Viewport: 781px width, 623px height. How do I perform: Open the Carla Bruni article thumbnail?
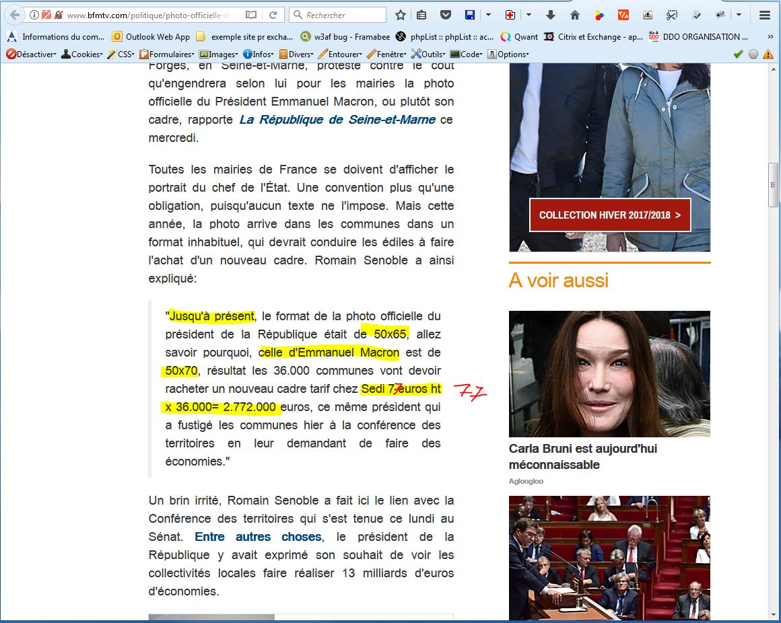tap(609, 373)
